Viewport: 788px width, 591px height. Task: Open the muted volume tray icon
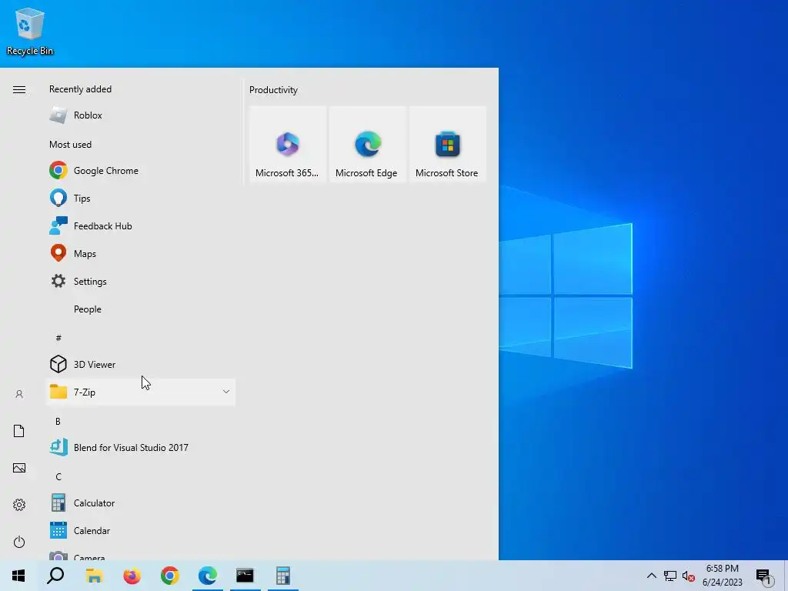(x=689, y=576)
